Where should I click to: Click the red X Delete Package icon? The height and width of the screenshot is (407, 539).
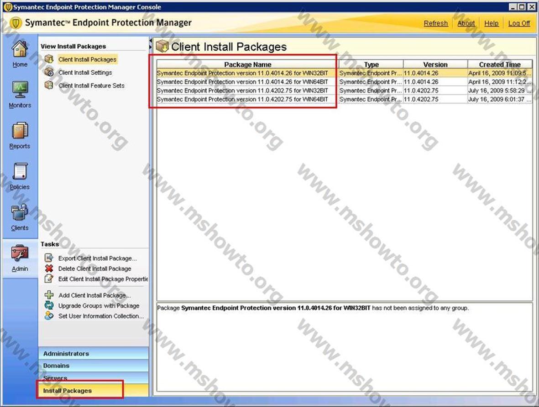click(49, 268)
